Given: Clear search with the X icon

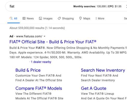Looking at the screenshot, I should 126,6.
